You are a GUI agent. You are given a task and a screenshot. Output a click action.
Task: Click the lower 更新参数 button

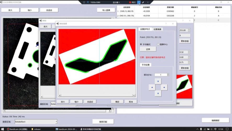point(185,68)
